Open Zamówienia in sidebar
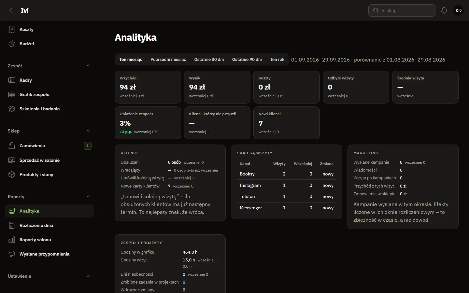Image resolution: width=469 pixels, height=293 pixels. (x=50, y=146)
